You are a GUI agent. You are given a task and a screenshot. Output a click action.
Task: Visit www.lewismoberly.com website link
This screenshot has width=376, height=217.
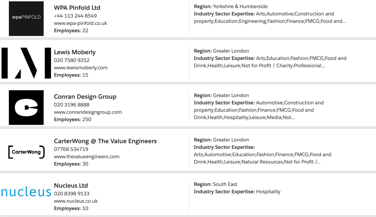(x=80, y=67)
